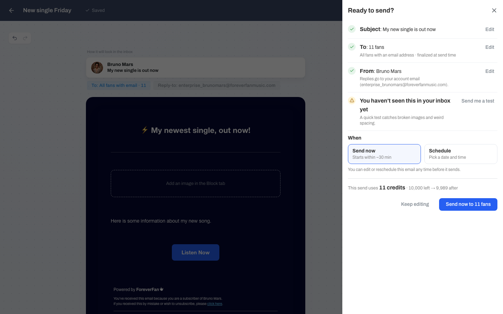Click the Reply-to address chip
Screen dimensions: 503x314
(x=217, y=85)
